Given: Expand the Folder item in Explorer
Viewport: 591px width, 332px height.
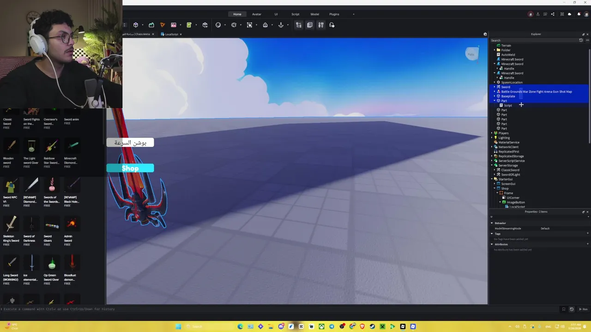Looking at the screenshot, I should (495, 50).
